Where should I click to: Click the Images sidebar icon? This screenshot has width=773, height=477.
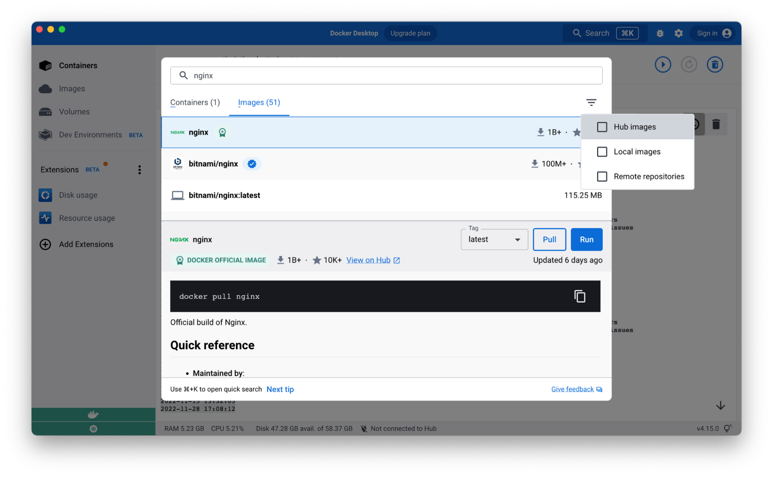45,88
